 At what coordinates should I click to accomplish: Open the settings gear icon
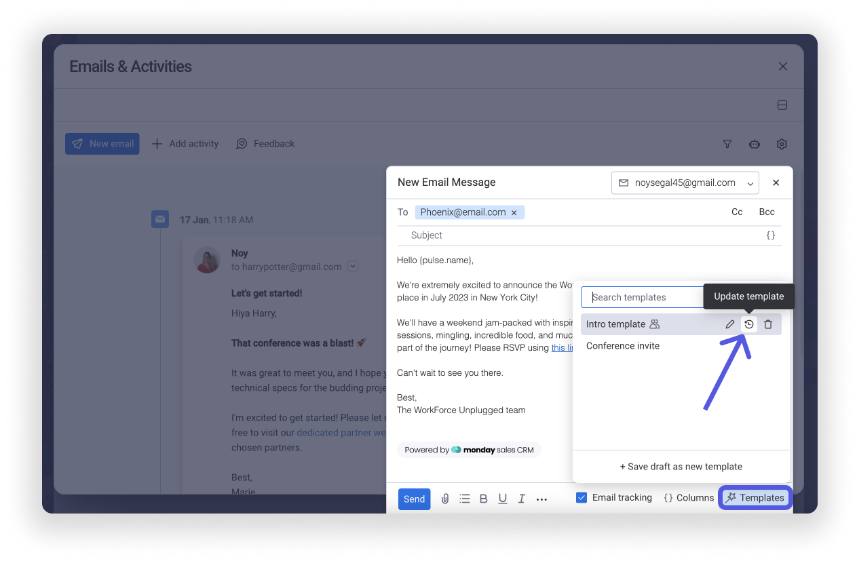(781, 144)
